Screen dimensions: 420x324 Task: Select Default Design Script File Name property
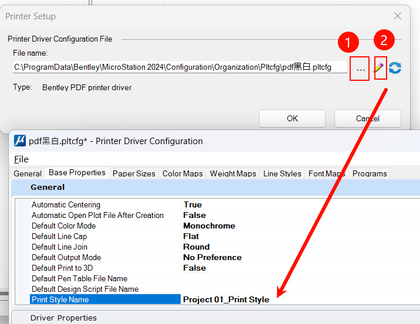point(105,289)
